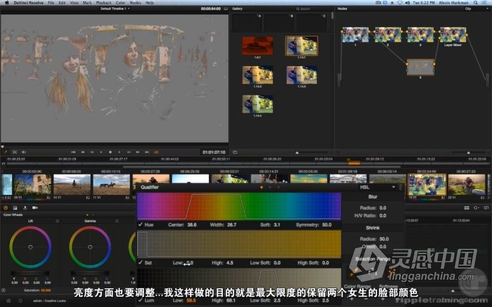Open the View menu
492x307 pixels.
[x=74, y=2]
